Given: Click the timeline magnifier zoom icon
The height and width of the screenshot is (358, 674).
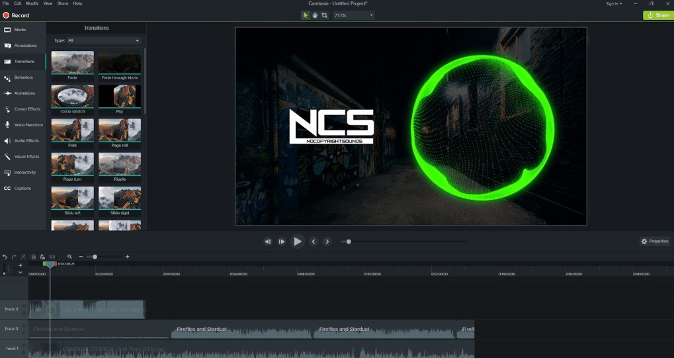Looking at the screenshot, I should (69, 257).
